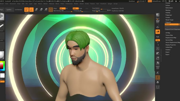Open the material sphere selector
Image resolution: width=180 pixels, height=101 pixels.
click(x=2, y=55)
